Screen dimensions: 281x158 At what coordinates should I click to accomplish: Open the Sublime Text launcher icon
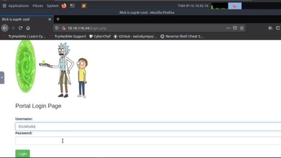pos(84,6)
